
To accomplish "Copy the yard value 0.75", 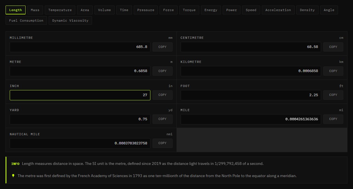I will 163,119.
